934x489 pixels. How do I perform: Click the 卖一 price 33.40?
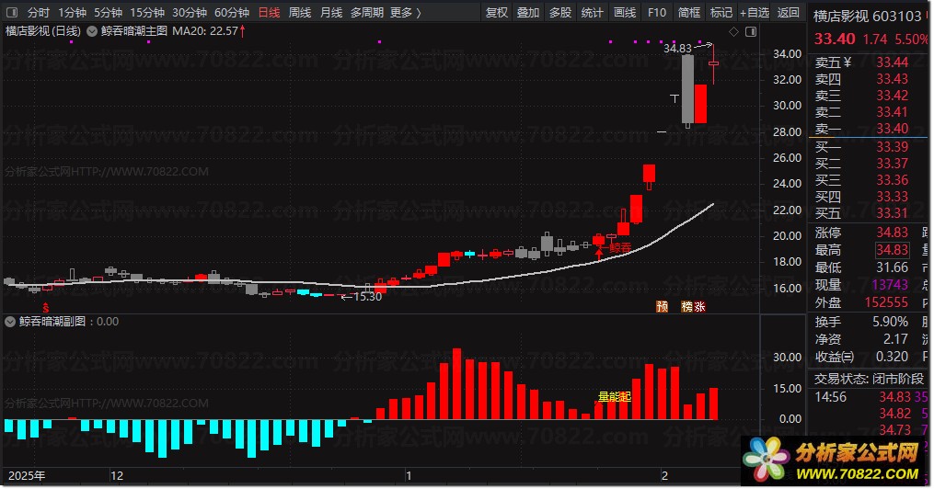coord(892,129)
